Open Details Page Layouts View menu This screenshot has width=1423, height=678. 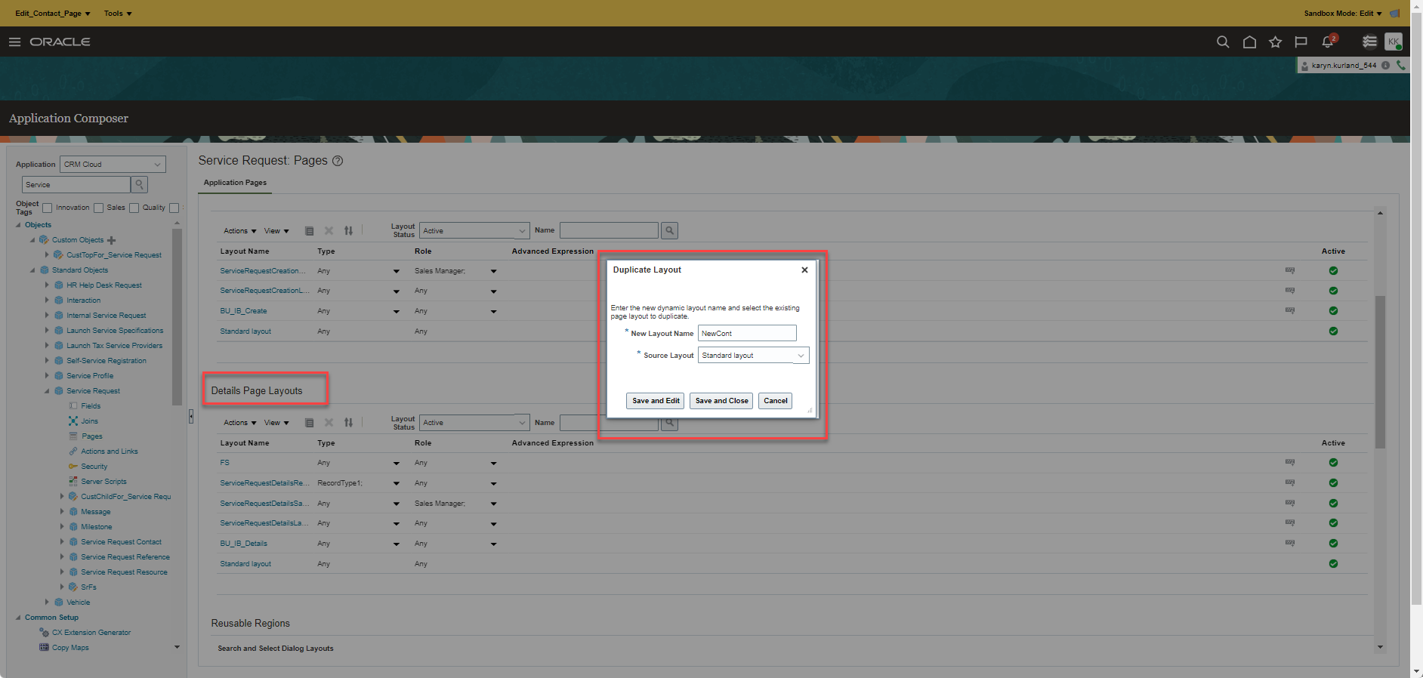[276, 423]
